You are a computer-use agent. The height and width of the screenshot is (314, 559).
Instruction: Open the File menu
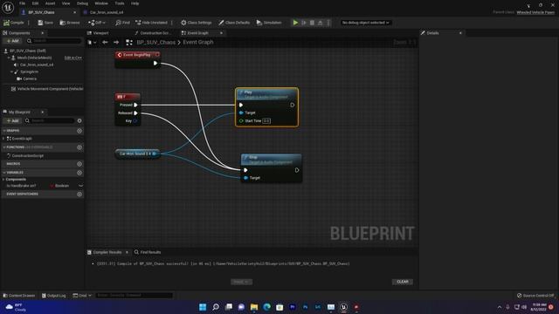22,3
